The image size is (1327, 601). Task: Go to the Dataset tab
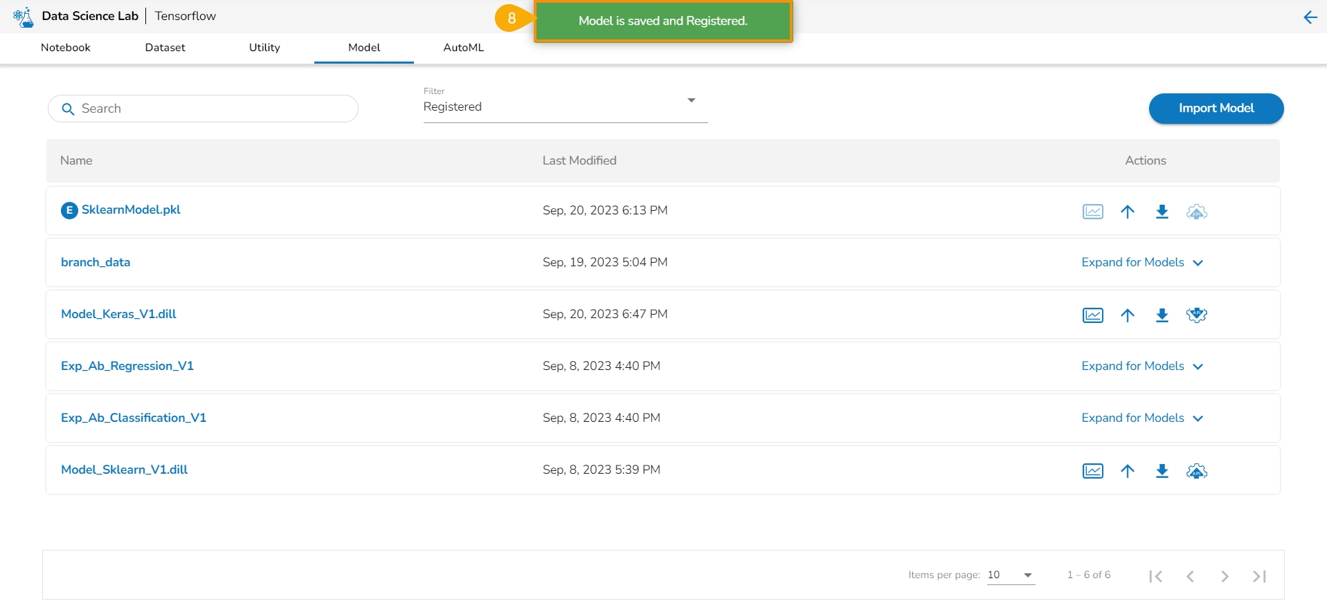tap(165, 48)
